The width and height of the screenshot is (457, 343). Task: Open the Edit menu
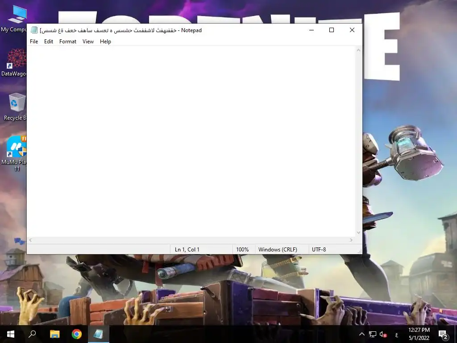(48, 42)
